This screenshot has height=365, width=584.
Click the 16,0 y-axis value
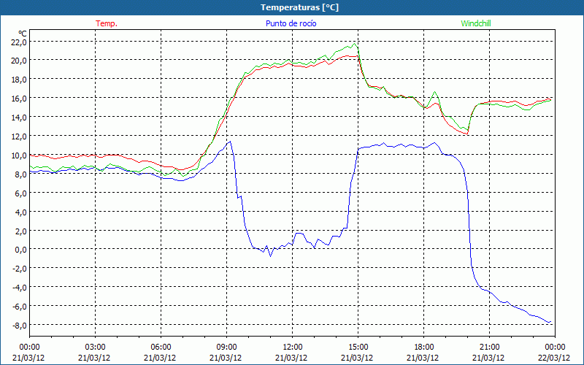pos(19,99)
